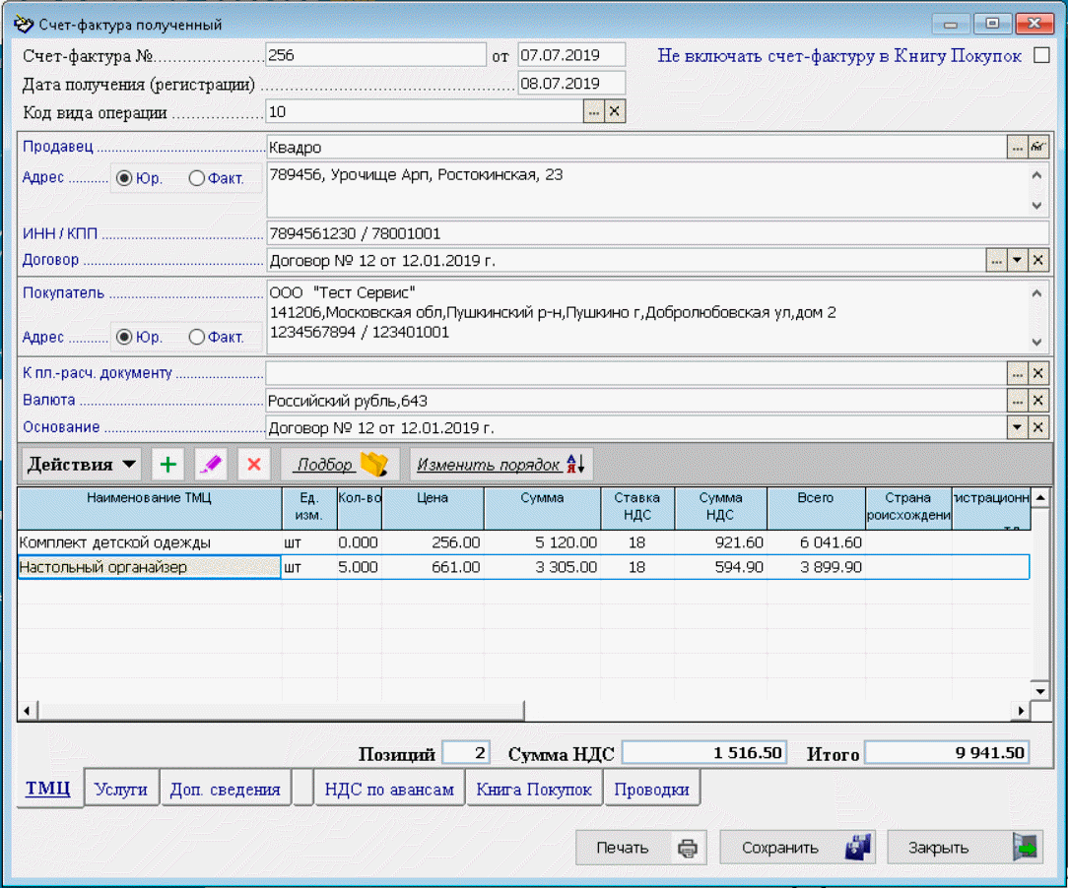Click the Договор label link
This screenshot has width=1068, height=888.
(50, 260)
